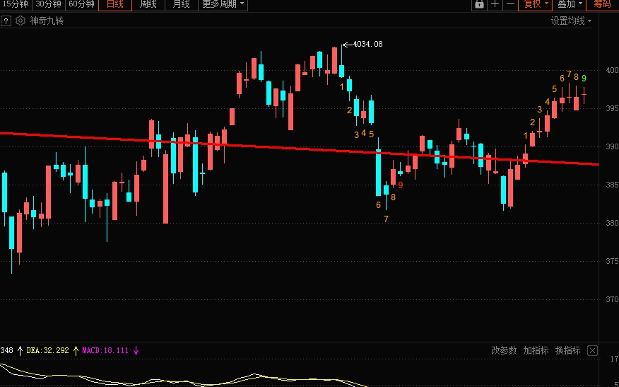Zoom in with the plus button
Viewport: 619px width, 387px height.
click(x=495, y=4)
